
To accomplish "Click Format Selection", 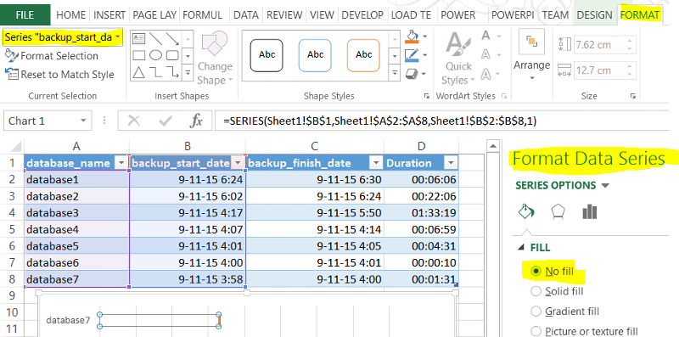I will click(52, 56).
